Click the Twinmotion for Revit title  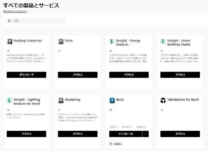click(183, 100)
